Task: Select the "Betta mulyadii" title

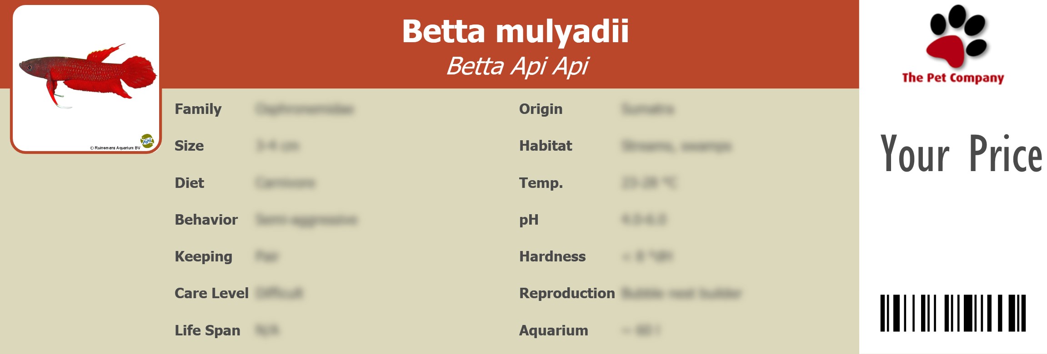Action: [x=515, y=31]
